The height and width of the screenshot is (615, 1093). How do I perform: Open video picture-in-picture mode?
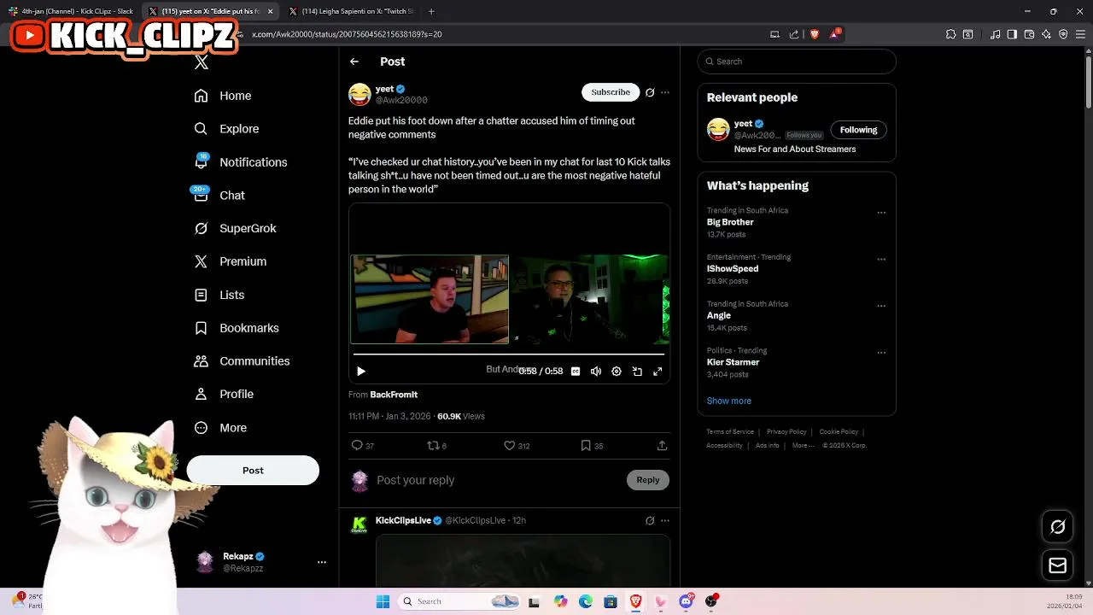pyautogui.click(x=637, y=372)
